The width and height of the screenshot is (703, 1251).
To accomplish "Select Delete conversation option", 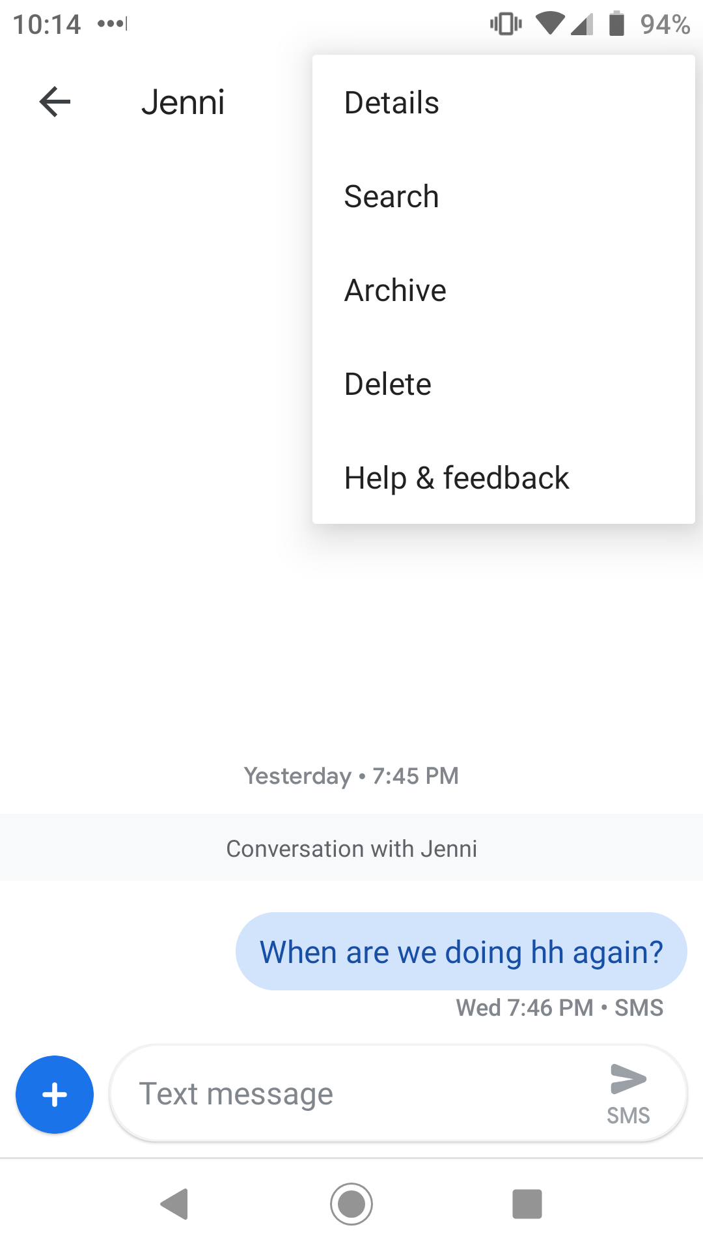I will (504, 384).
